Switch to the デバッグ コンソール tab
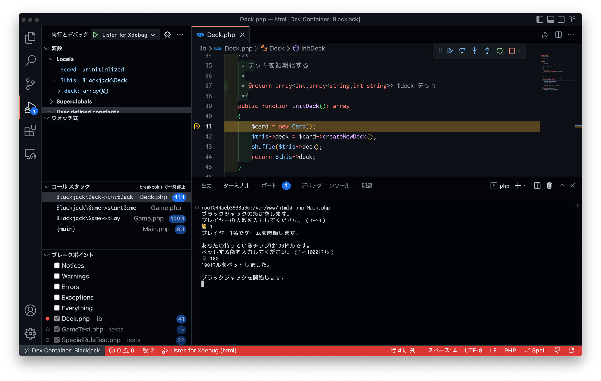 [325, 186]
